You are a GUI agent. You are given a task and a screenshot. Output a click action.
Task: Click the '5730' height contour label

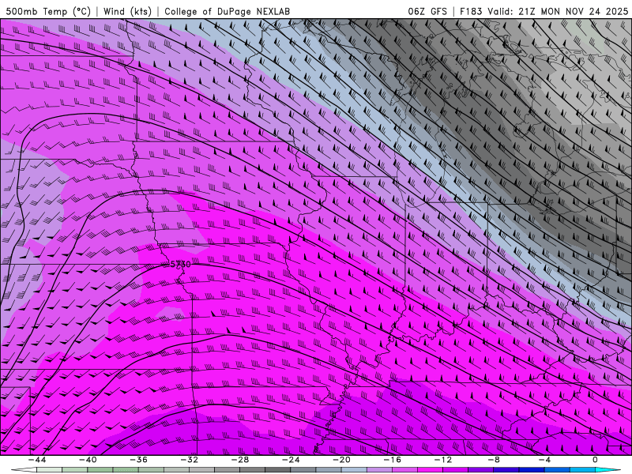[180, 265]
